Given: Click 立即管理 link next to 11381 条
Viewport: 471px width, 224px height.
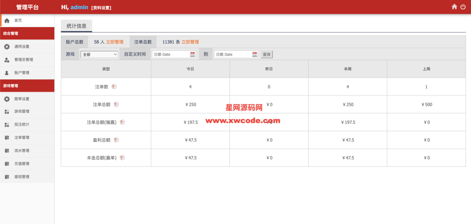Looking at the screenshot, I should [190, 42].
